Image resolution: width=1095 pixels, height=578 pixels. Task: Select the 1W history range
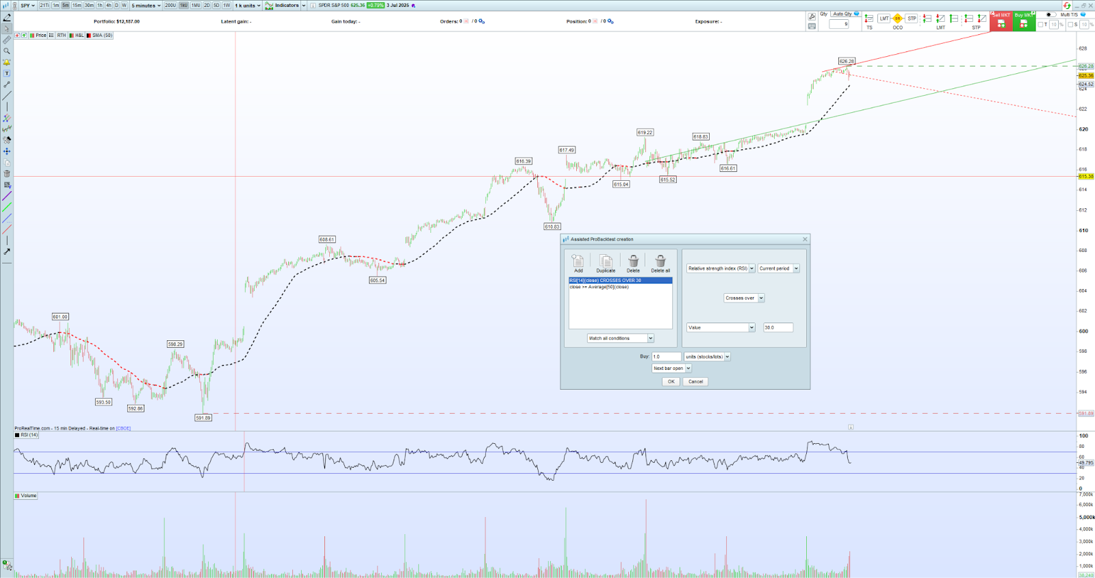pyautogui.click(x=227, y=5)
